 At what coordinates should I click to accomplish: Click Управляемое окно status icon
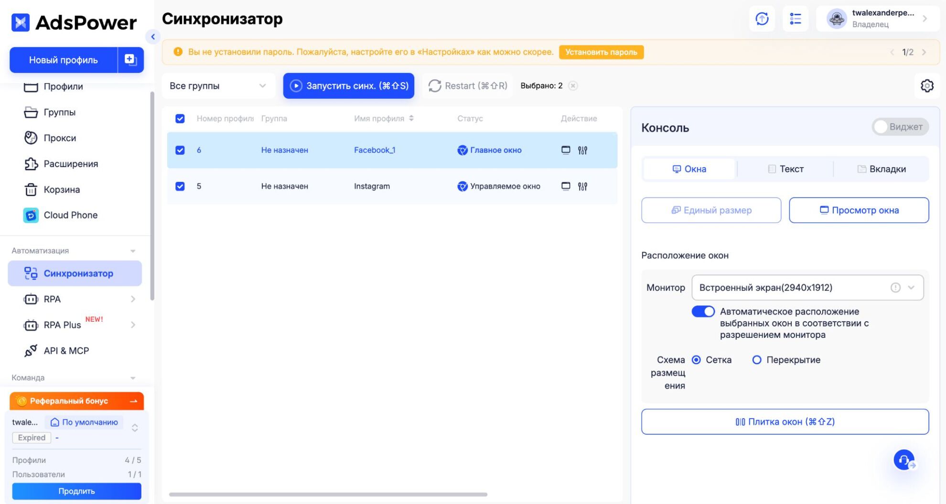pos(462,187)
